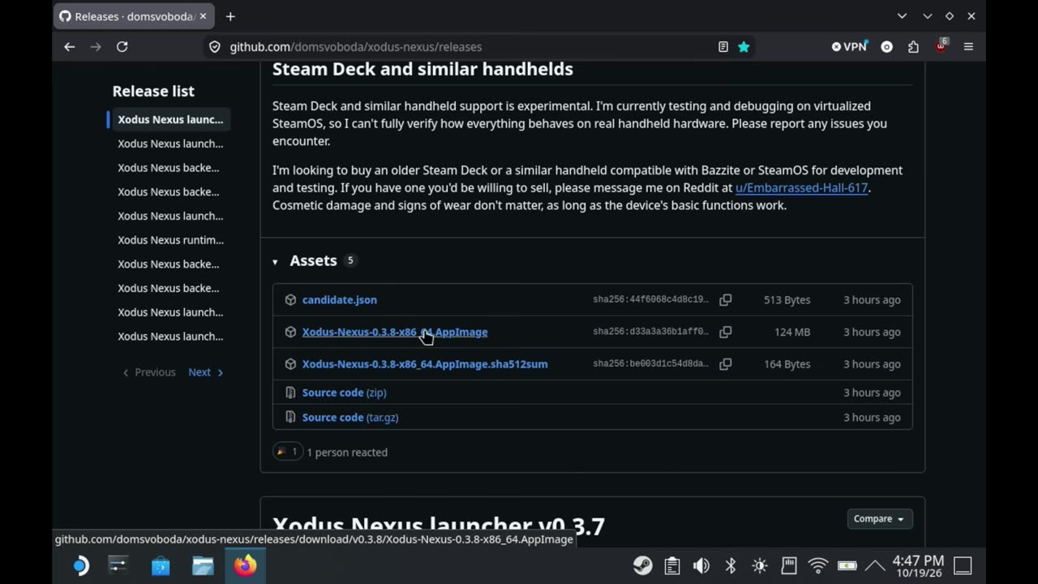Open a new browser tab

click(x=230, y=16)
